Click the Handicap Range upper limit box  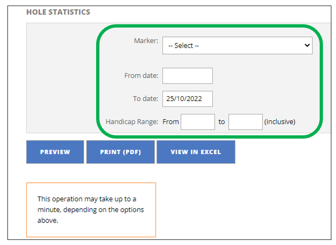point(245,122)
